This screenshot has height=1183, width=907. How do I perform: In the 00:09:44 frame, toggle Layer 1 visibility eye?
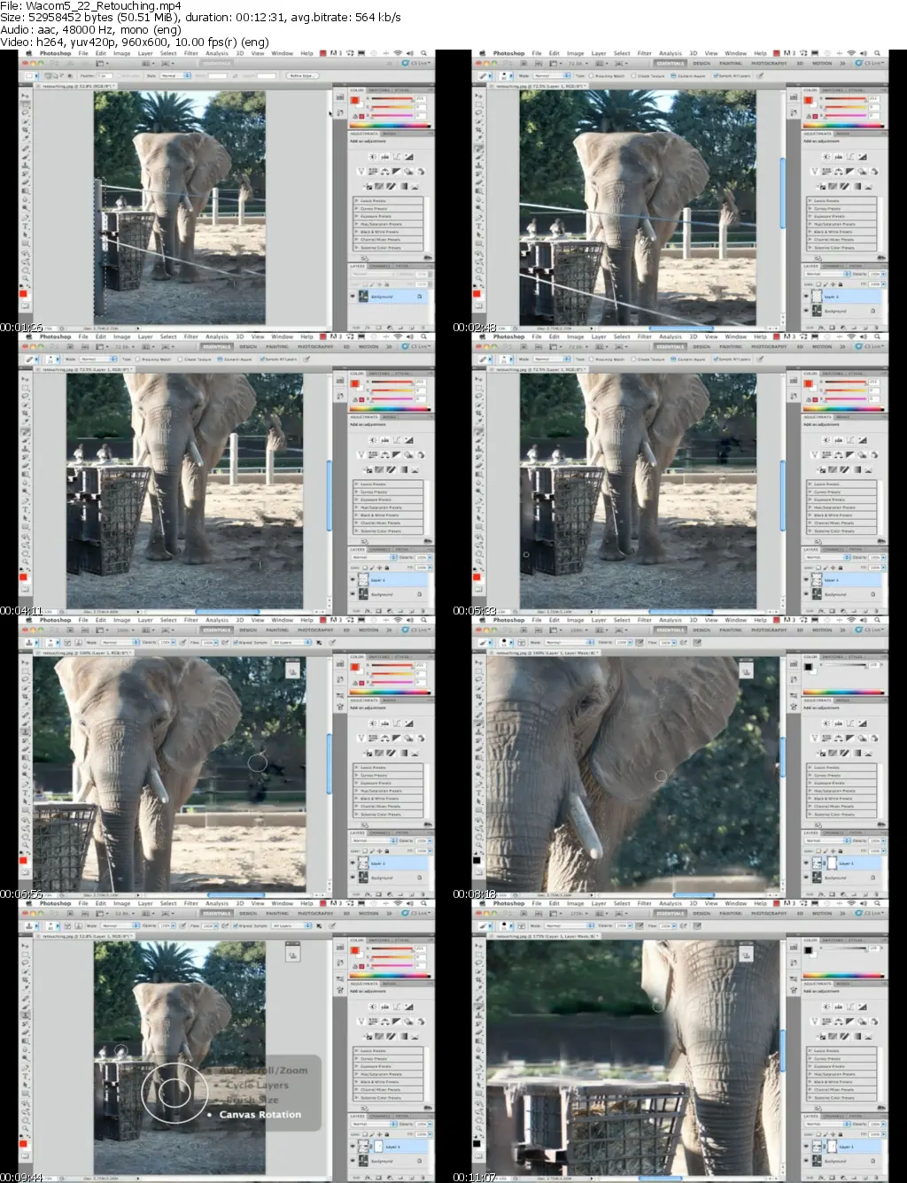click(x=354, y=1147)
